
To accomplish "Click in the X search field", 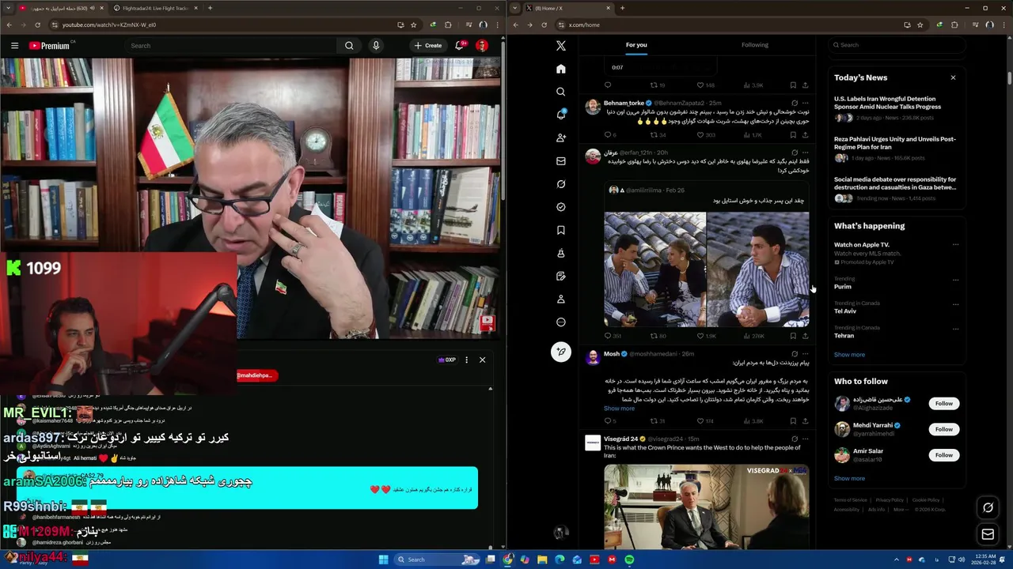I will click(897, 45).
